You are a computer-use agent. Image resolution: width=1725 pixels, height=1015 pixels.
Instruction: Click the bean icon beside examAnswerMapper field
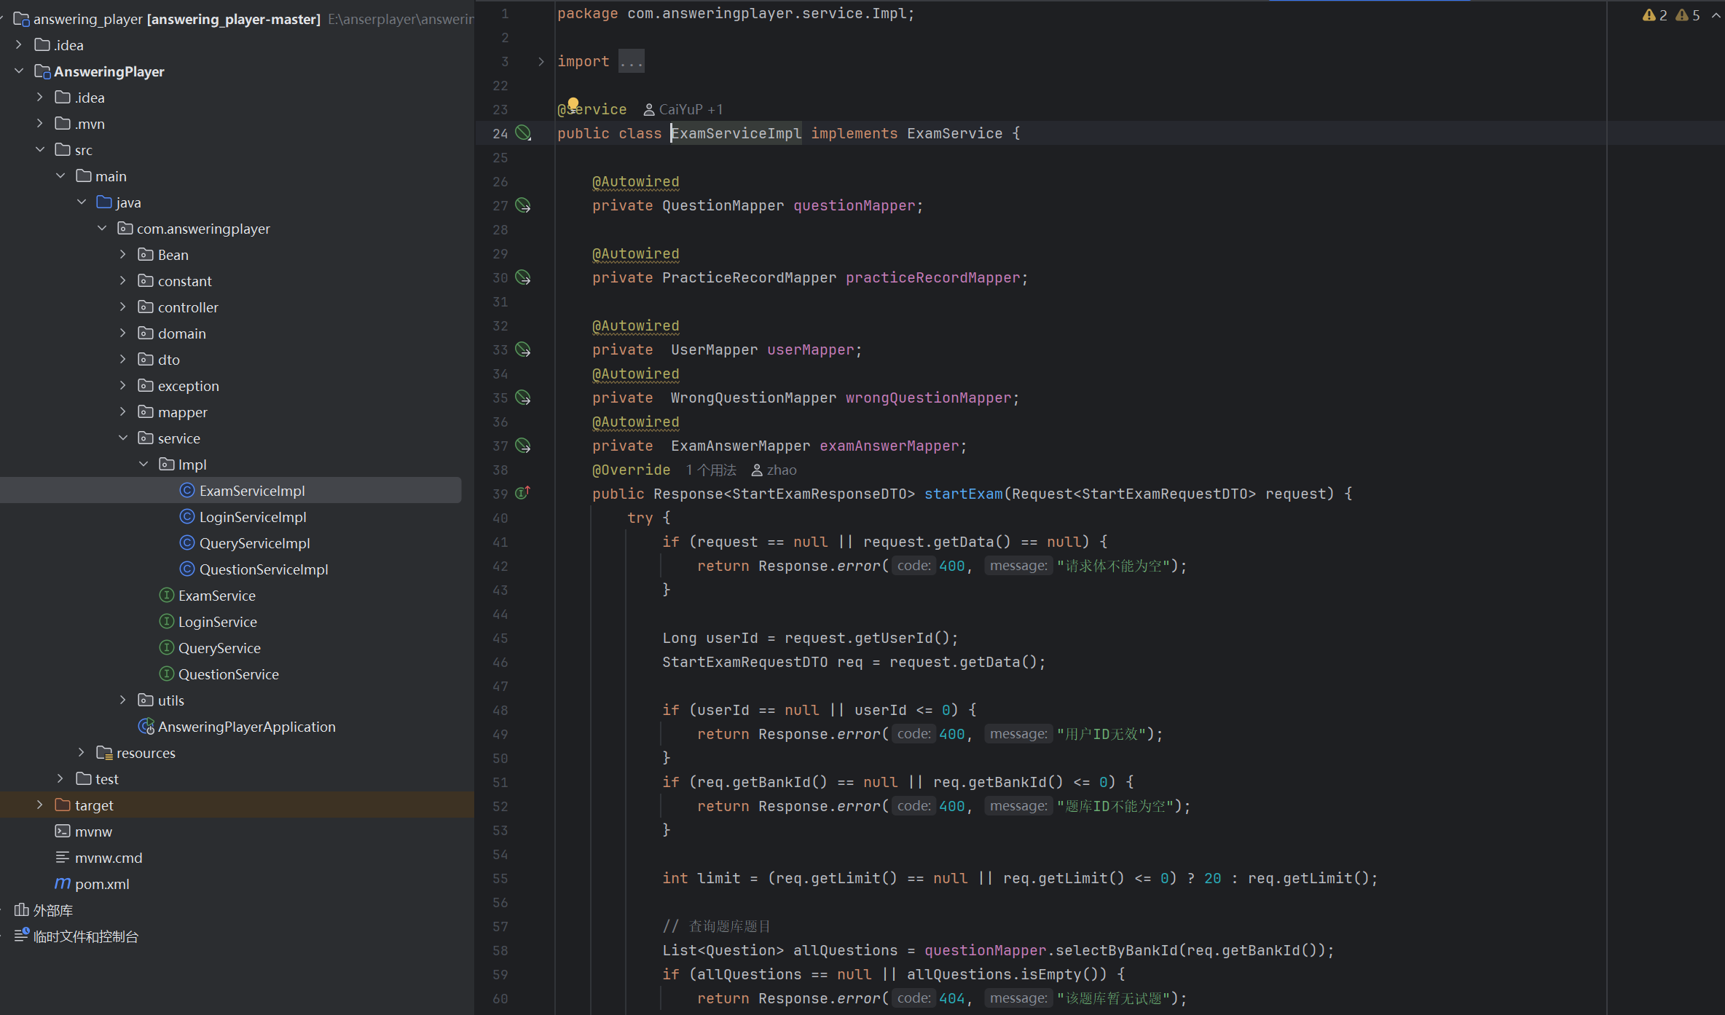pos(523,446)
